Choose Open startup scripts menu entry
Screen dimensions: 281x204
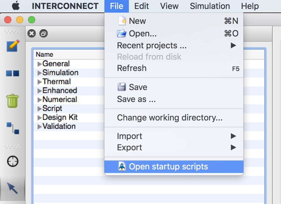click(174, 166)
